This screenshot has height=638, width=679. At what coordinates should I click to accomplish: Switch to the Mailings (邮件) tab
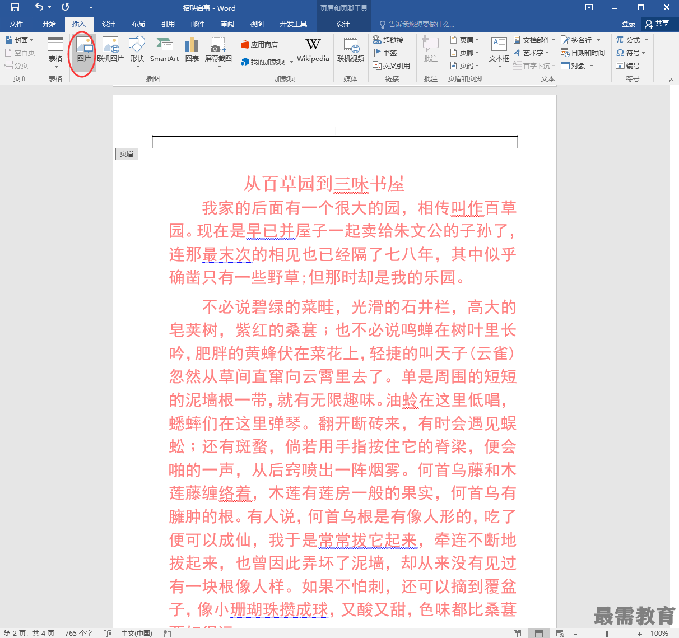(x=198, y=24)
